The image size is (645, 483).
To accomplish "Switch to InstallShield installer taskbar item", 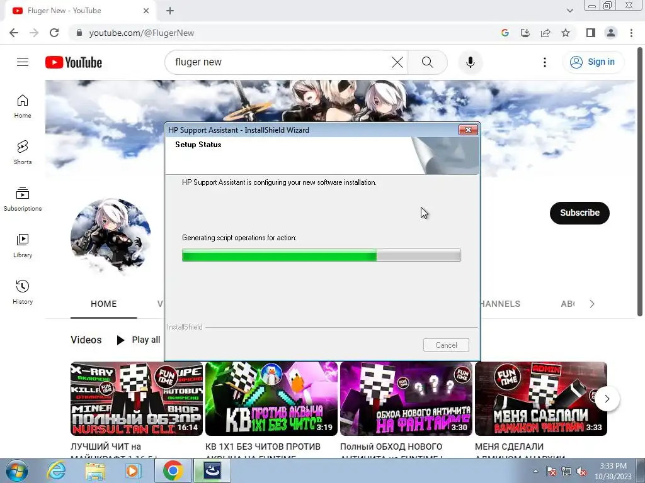I will (212, 470).
